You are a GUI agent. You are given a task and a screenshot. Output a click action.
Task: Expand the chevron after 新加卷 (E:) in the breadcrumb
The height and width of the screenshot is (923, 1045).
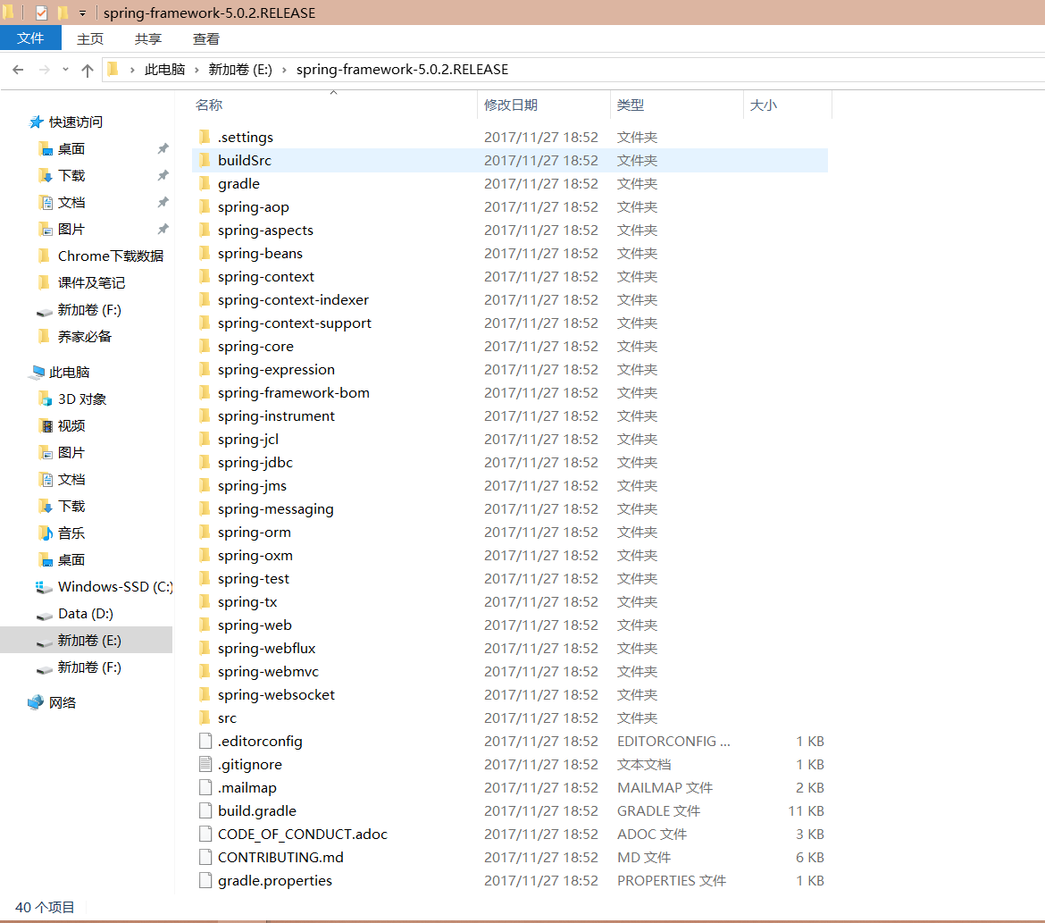284,70
